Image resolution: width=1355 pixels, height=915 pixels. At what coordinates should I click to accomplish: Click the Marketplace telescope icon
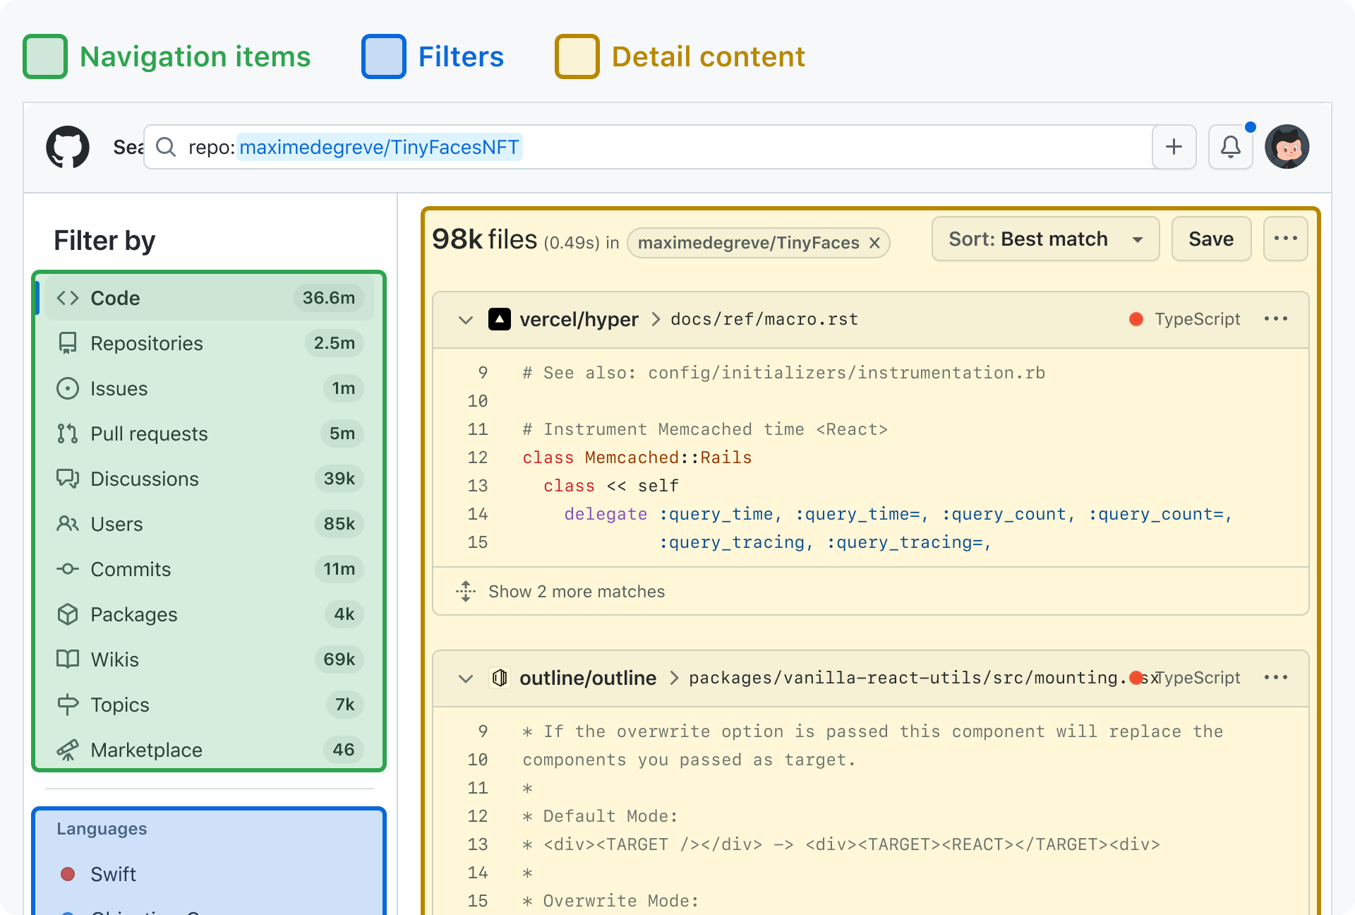(68, 750)
